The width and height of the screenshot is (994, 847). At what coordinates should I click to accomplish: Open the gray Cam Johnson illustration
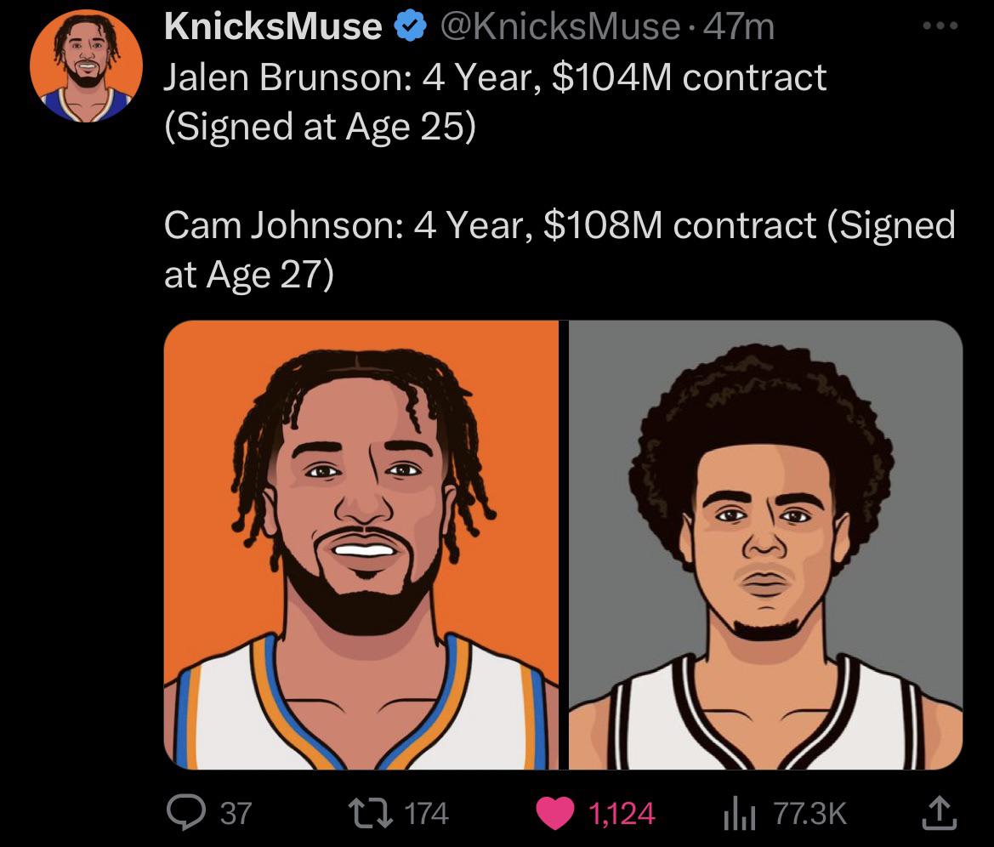[765, 544]
